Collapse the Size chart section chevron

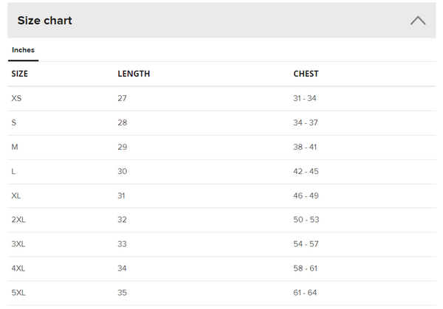(x=418, y=21)
